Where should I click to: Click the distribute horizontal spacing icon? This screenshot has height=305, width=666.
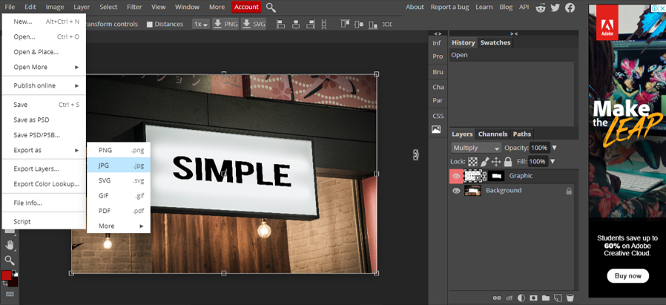387,24
